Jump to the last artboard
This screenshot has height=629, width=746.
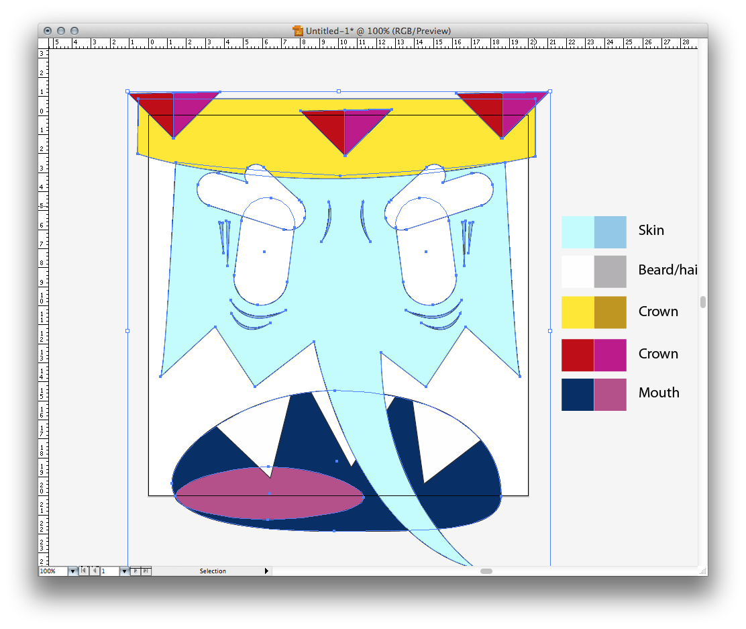click(146, 571)
